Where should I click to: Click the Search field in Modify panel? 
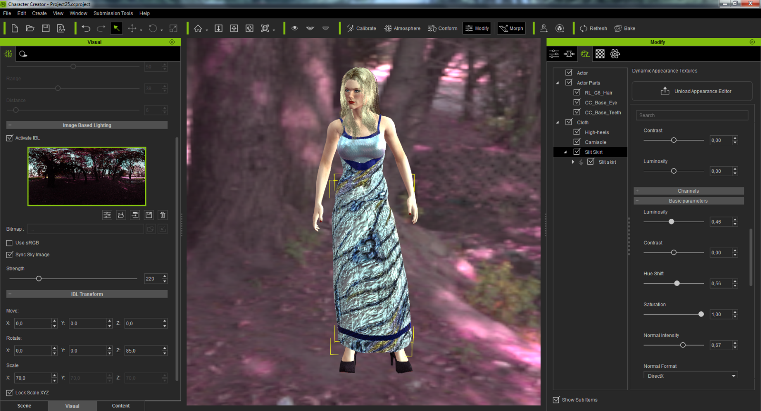[x=692, y=115]
